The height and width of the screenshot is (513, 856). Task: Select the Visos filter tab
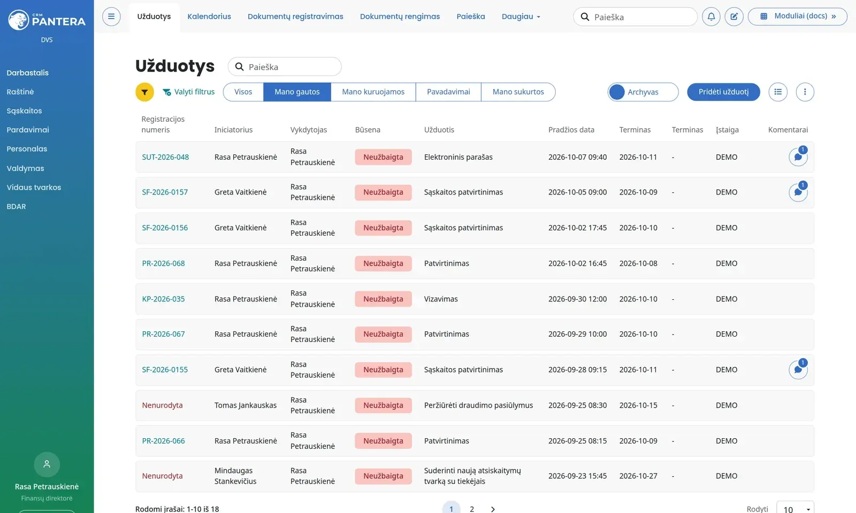coord(243,92)
